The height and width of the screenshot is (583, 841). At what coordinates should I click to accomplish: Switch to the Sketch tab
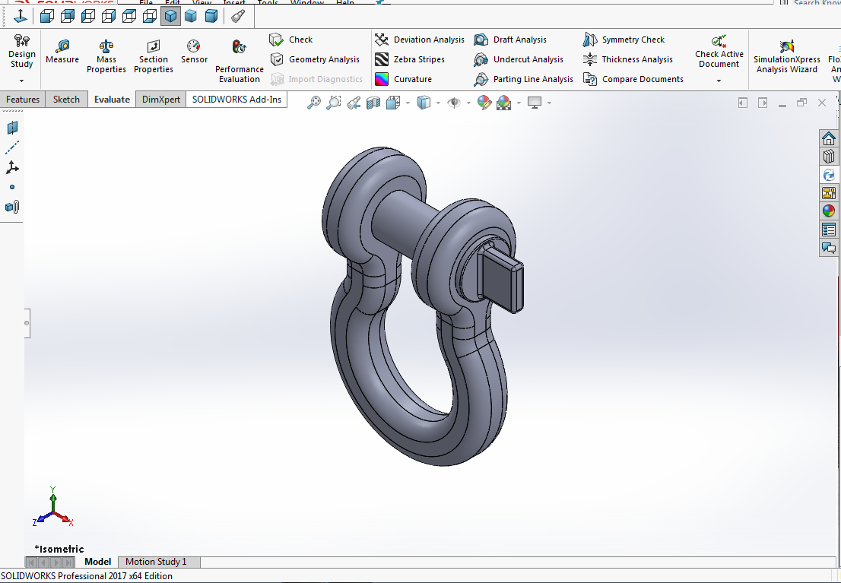pyautogui.click(x=66, y=99)
